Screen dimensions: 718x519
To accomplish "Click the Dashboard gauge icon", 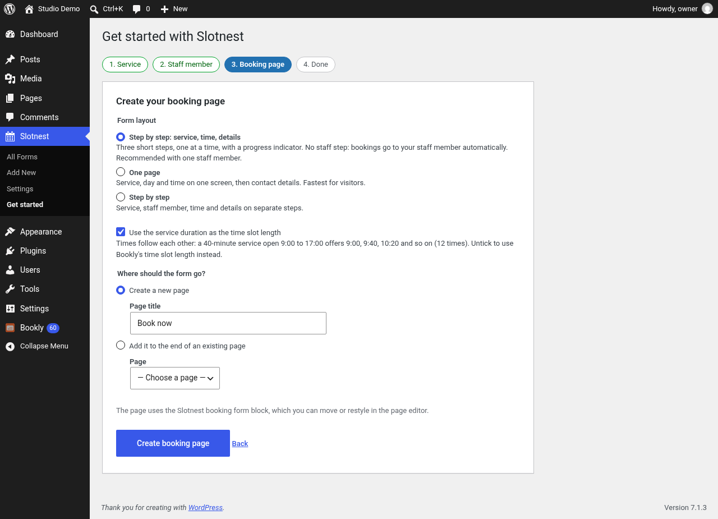I will 10,34.
